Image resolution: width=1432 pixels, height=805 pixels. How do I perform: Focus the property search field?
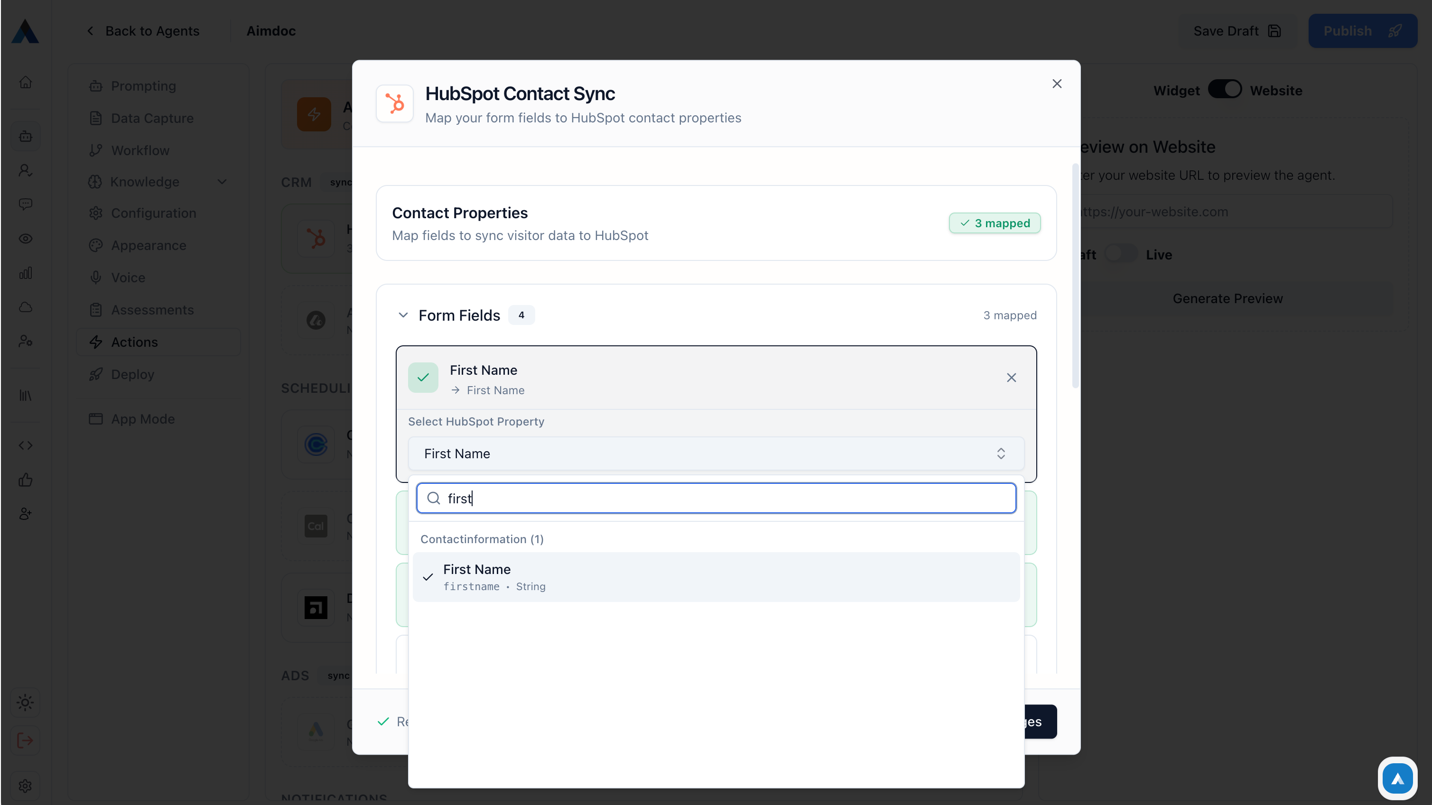tap(716, 498)
